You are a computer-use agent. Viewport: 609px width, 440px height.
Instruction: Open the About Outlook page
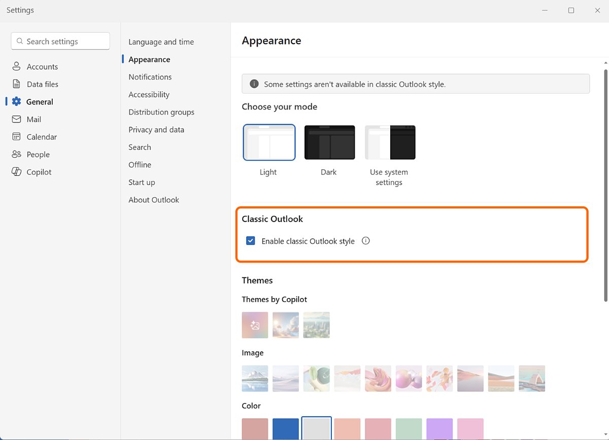pos(154,200)
